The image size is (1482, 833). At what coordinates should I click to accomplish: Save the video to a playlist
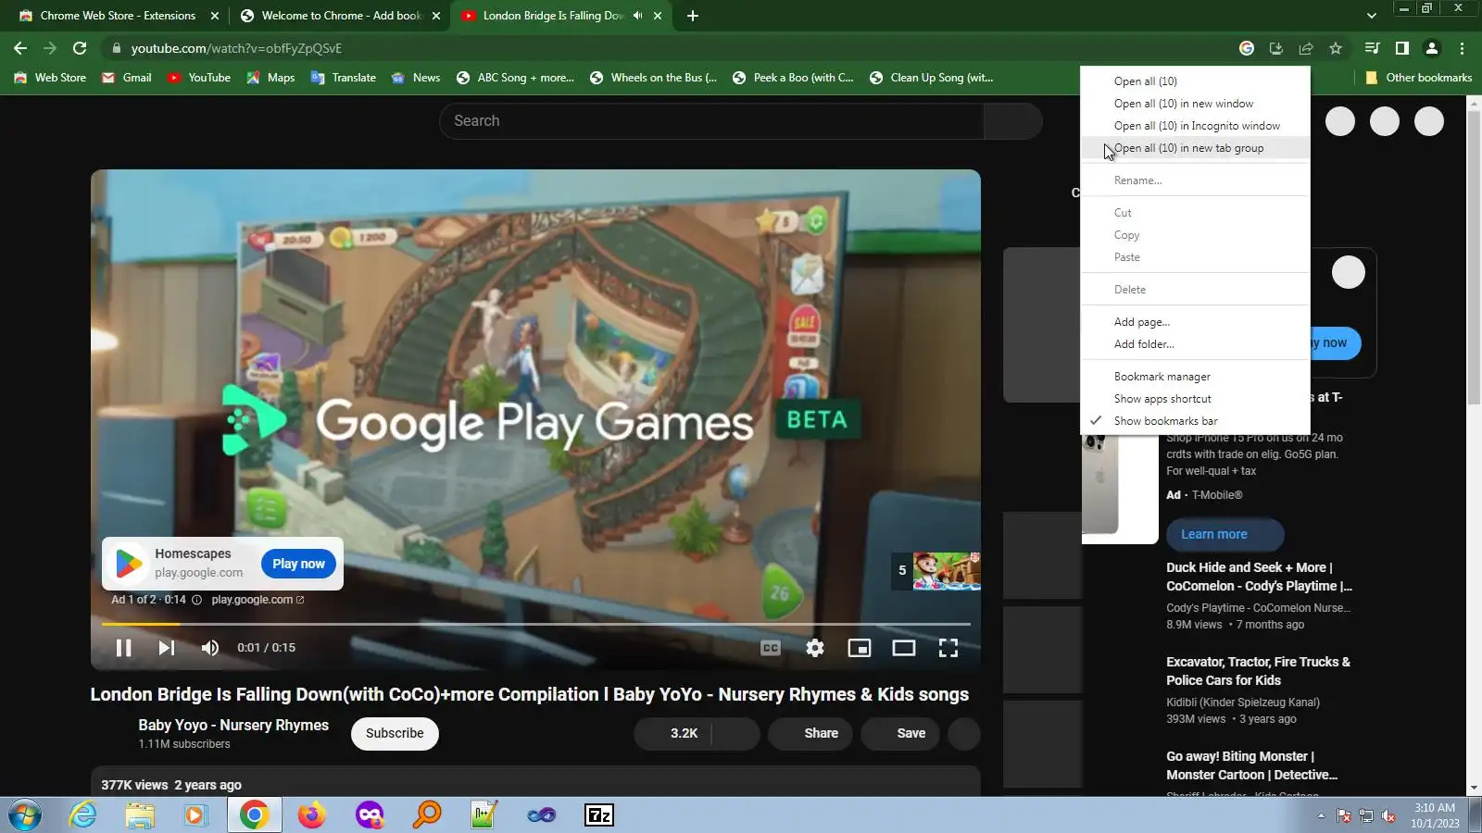pyautogui.click(x=900, y=734)
